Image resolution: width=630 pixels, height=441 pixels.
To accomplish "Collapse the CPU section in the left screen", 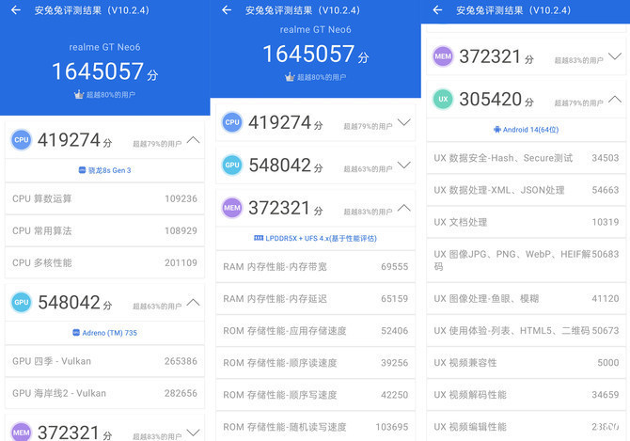I will [x=194, y=140].
